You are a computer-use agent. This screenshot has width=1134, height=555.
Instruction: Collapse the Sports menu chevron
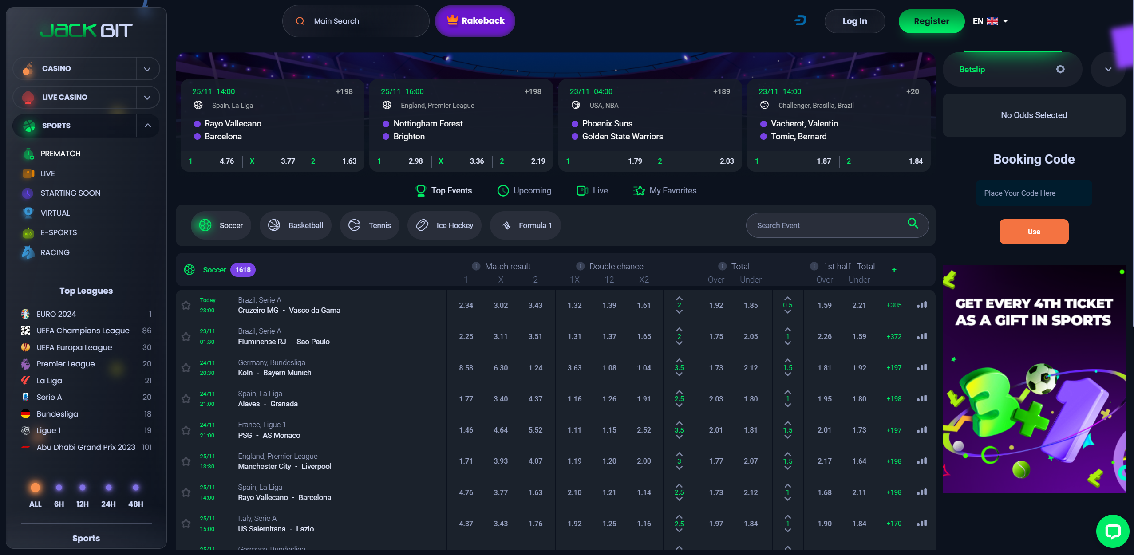click(147, 126)
